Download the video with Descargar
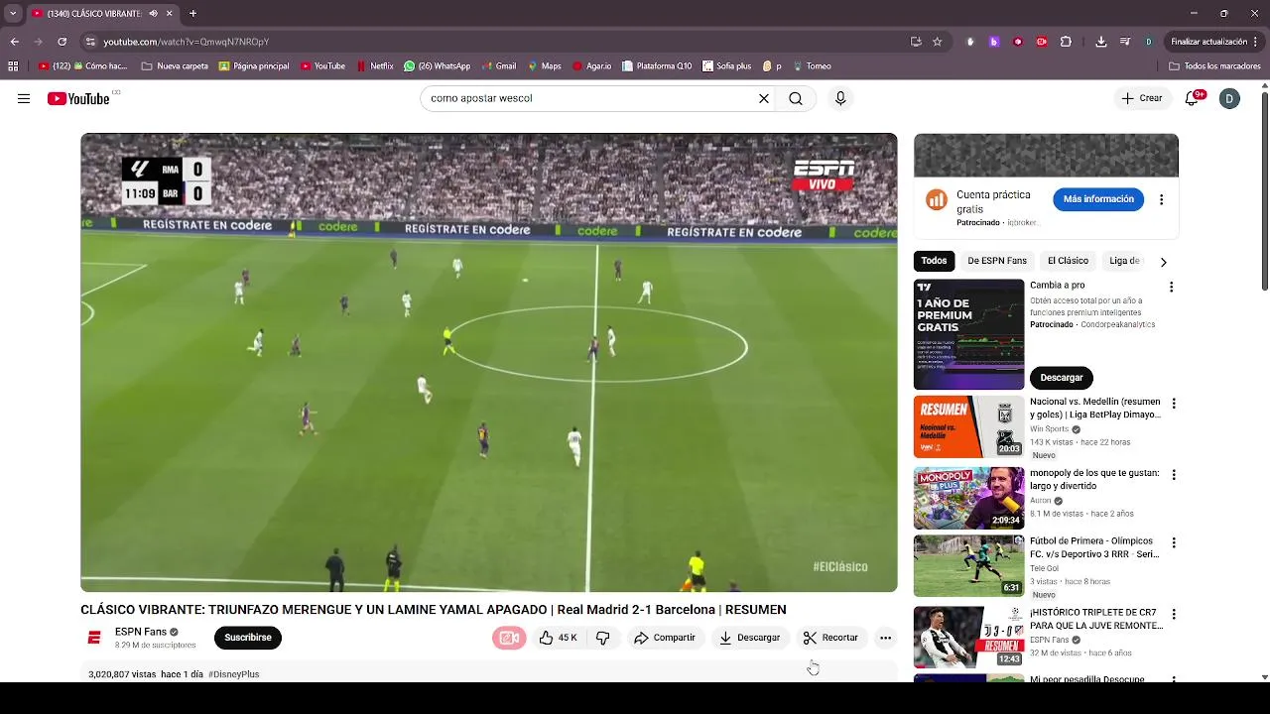 point(749,638)
